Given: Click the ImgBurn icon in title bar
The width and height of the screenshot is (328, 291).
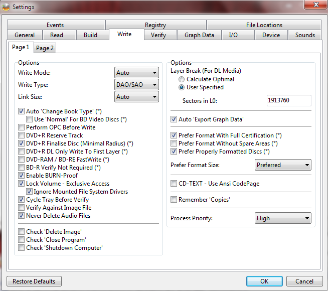Looking at the screenshot, I should (x=6, y=7).
